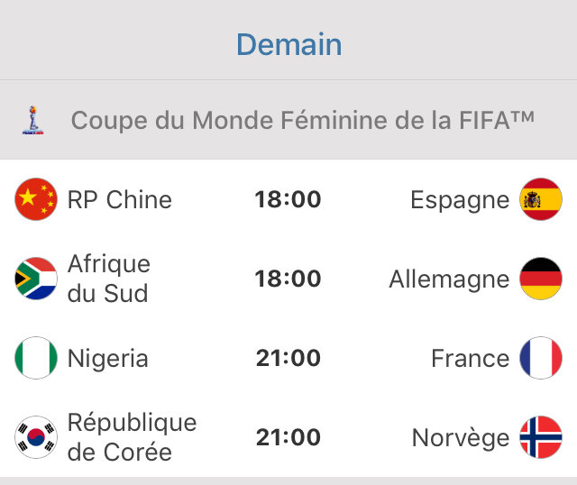Image resolution: width=577 pixels, height=485 pixels.
Task: Tap the France flag icon
Action: tap(541, 358)
